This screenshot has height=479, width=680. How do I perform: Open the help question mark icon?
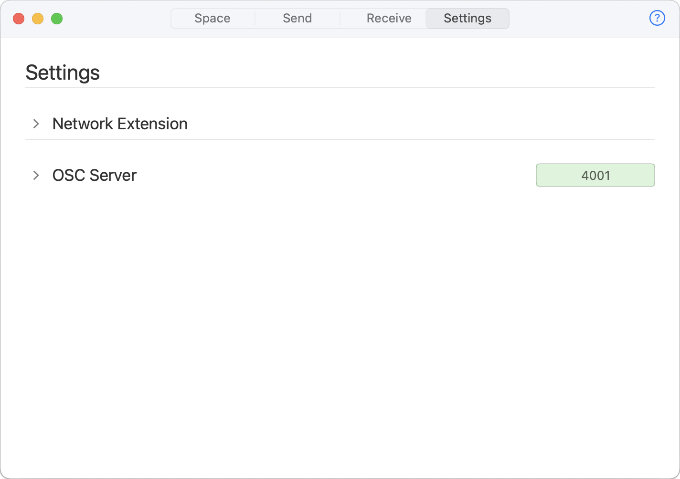pyautogui.click(x=657, y=18)
